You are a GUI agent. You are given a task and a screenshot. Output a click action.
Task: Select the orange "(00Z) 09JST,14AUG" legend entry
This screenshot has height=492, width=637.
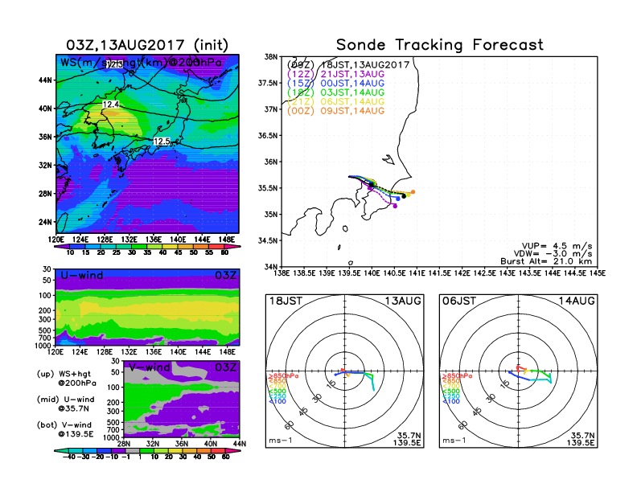[x=335, y=111]
